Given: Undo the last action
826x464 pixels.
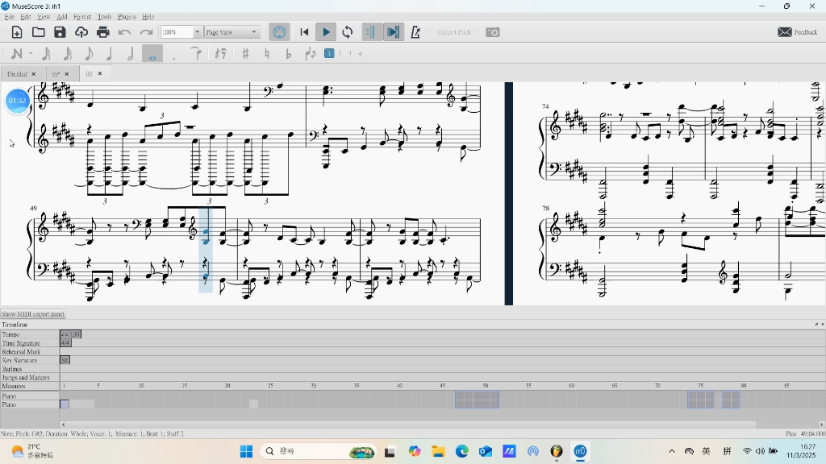Looking at the screenshot, I should [125, 32].
